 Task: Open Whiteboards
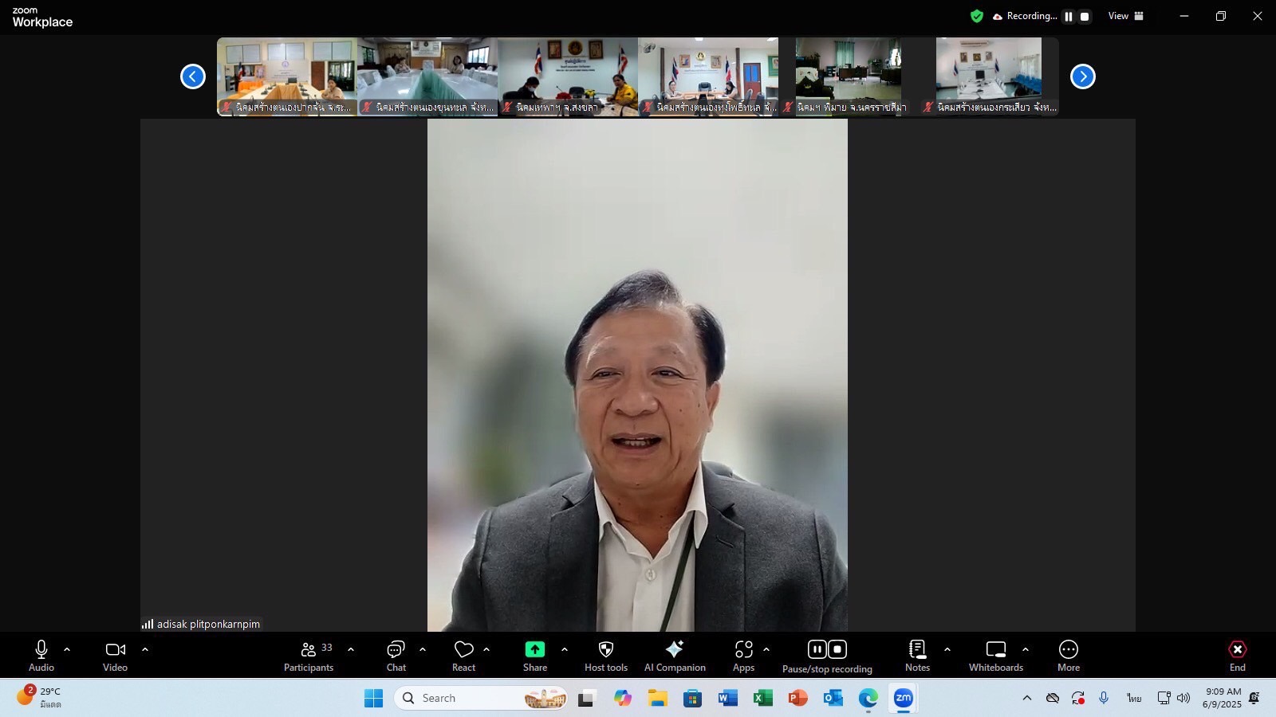996,656
